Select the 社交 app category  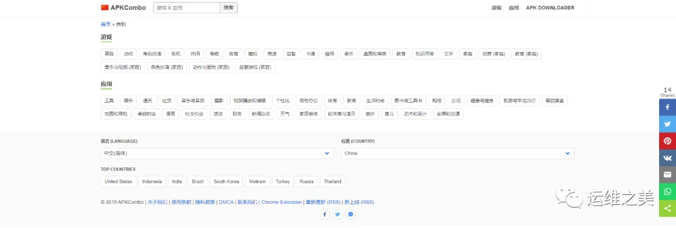coord(166,101)
